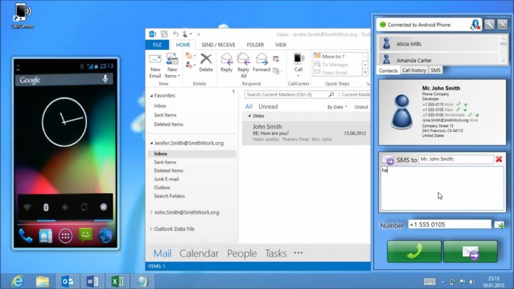Open the John Smith email in the list
Screen dimensions: 514x289
pyautogui.click(x=306, y=133)
